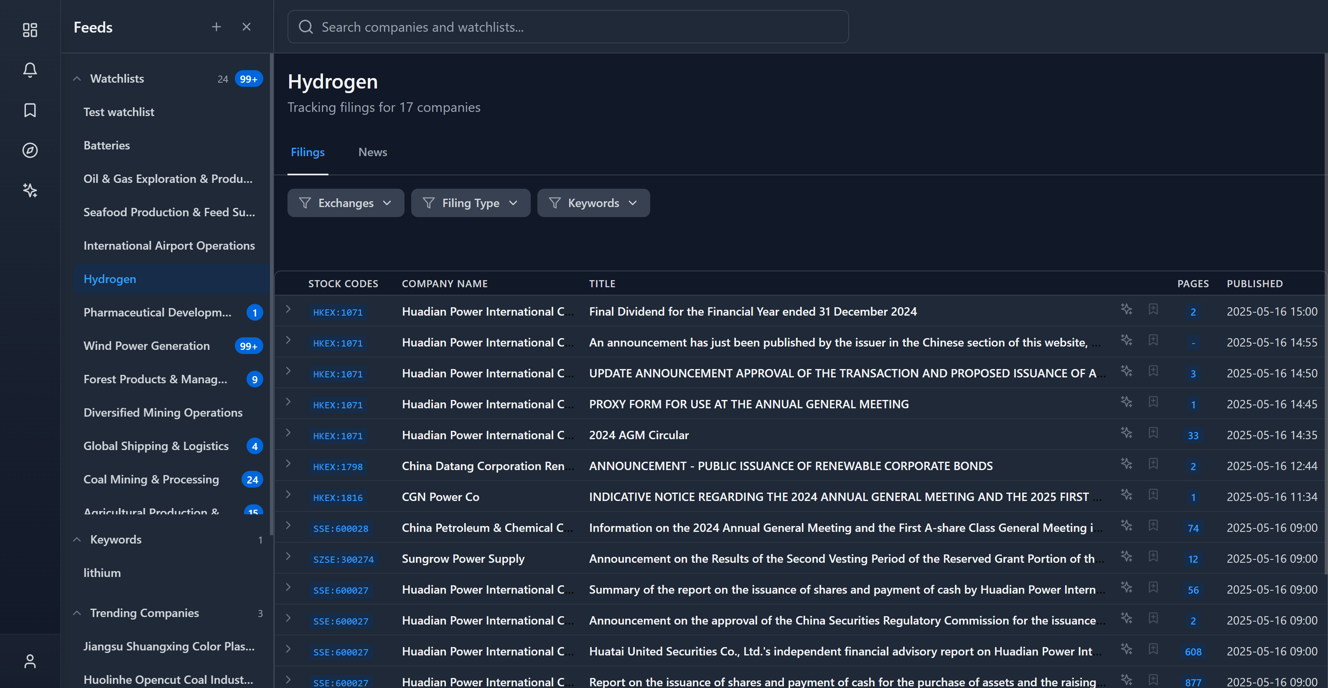The height and width of the screenshot is (688, 1328).
Task: Open the 608-page Huatai advisory report link
Action: [1193, 651]
